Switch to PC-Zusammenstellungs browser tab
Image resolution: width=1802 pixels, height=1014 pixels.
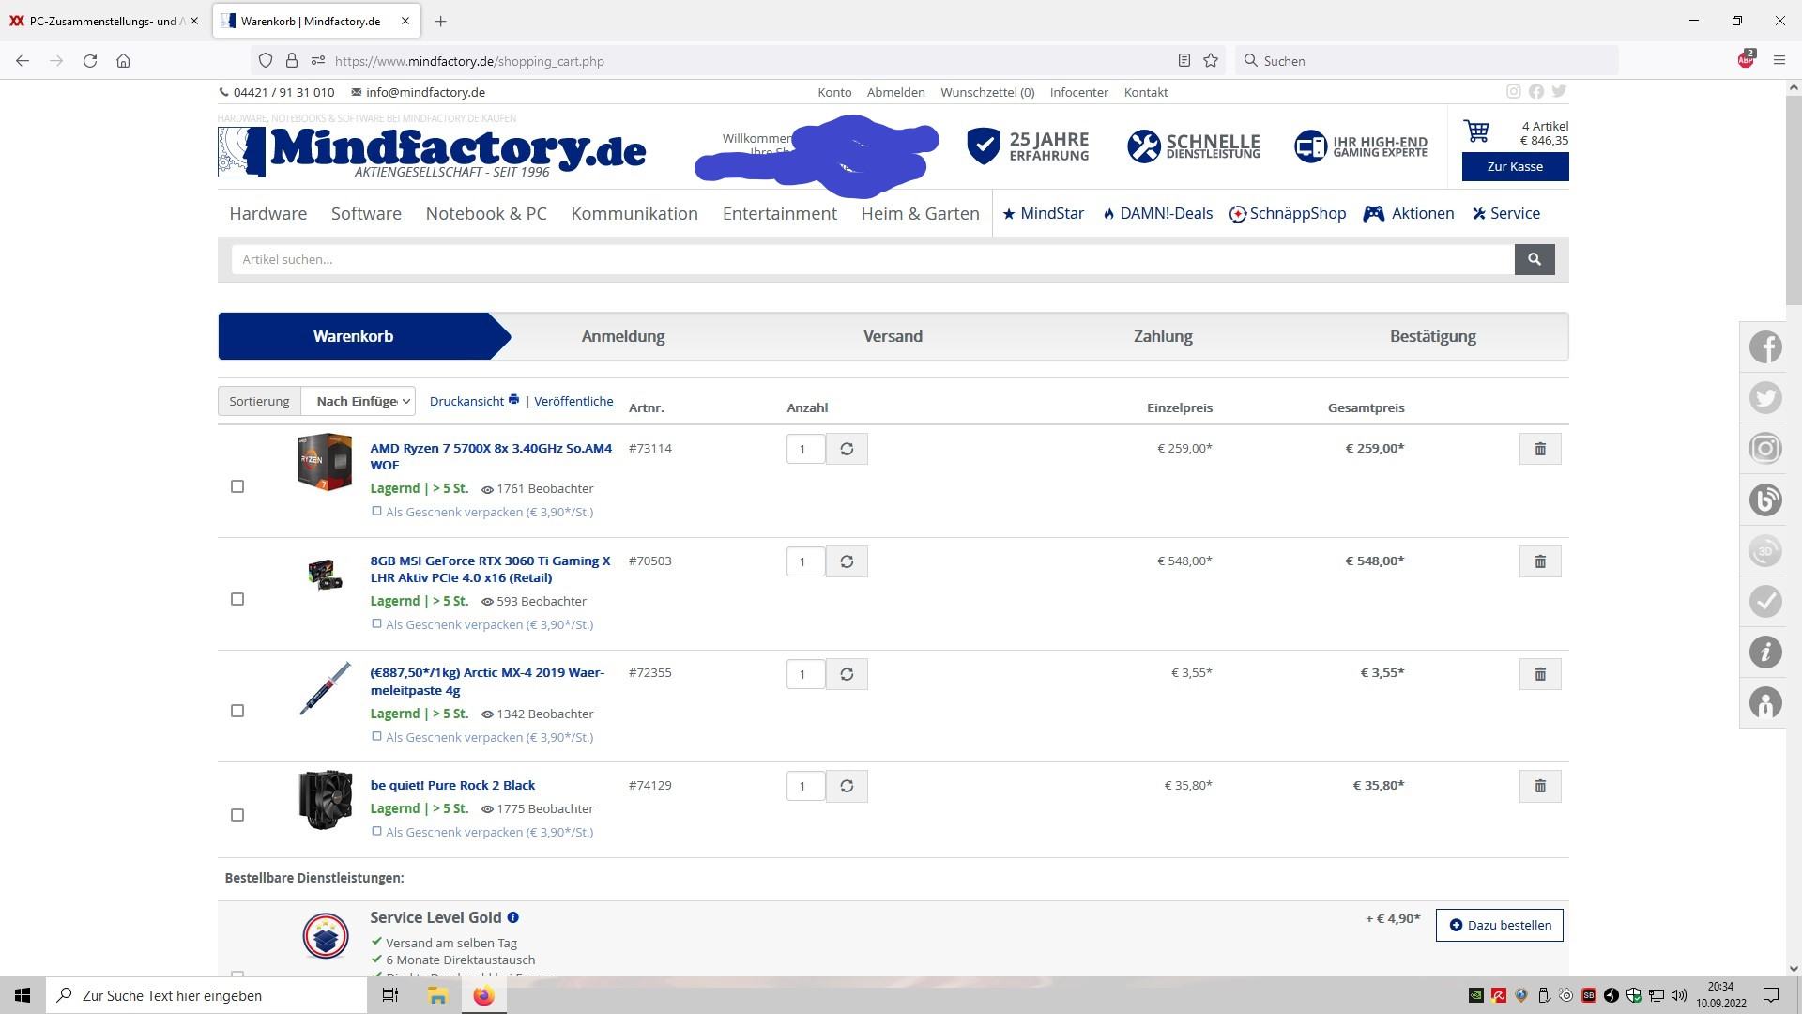(103, 21)
